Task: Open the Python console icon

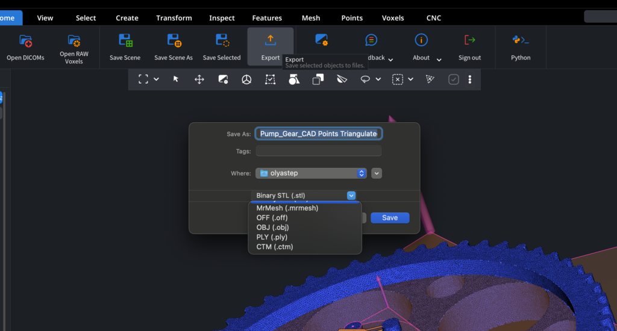Action: point(521,41)
